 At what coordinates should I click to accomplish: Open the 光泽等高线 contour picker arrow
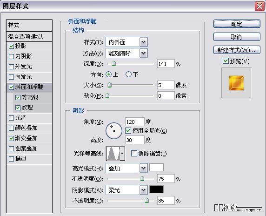click(122, 154)
